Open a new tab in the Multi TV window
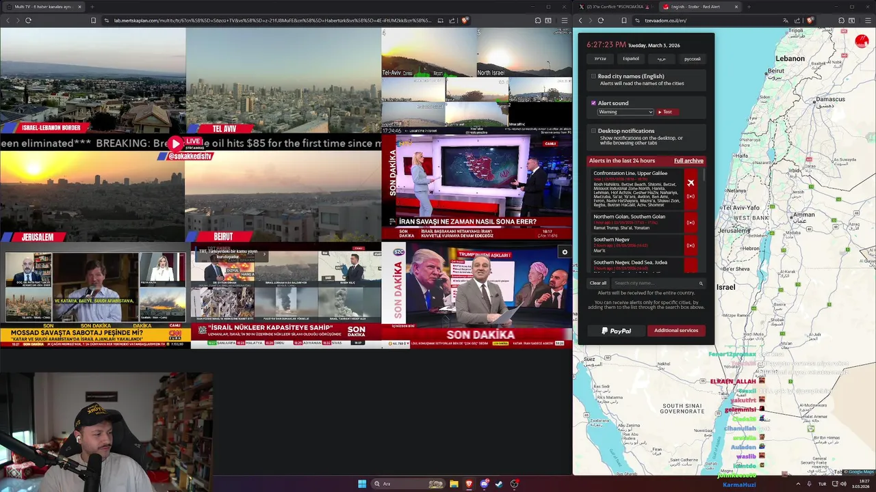 (x=92, y=7)
